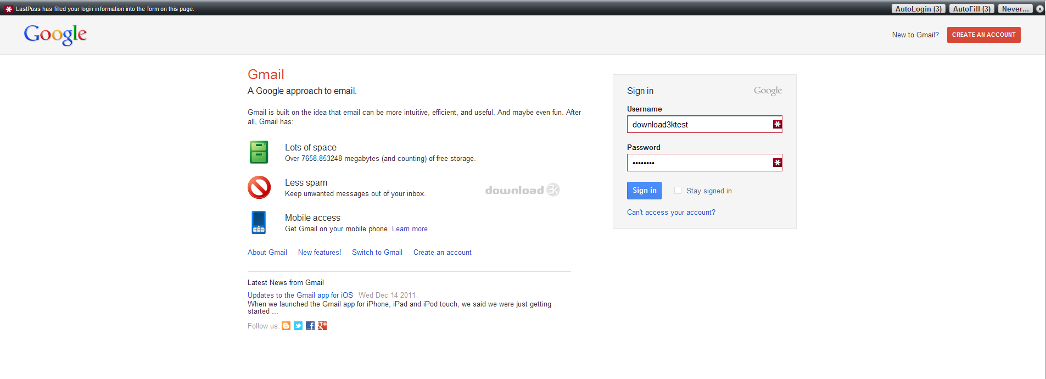Open the Learn more link for mobile access
This screenshot has height=379, width=1046.
click(410, 229)
